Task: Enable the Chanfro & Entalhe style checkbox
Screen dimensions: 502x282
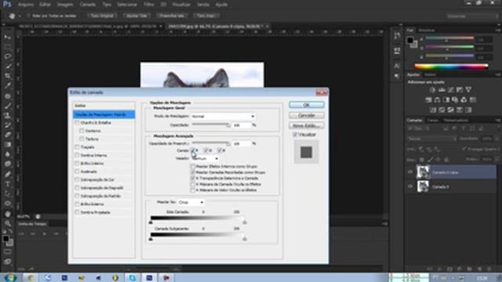Action: coord(77,123)
